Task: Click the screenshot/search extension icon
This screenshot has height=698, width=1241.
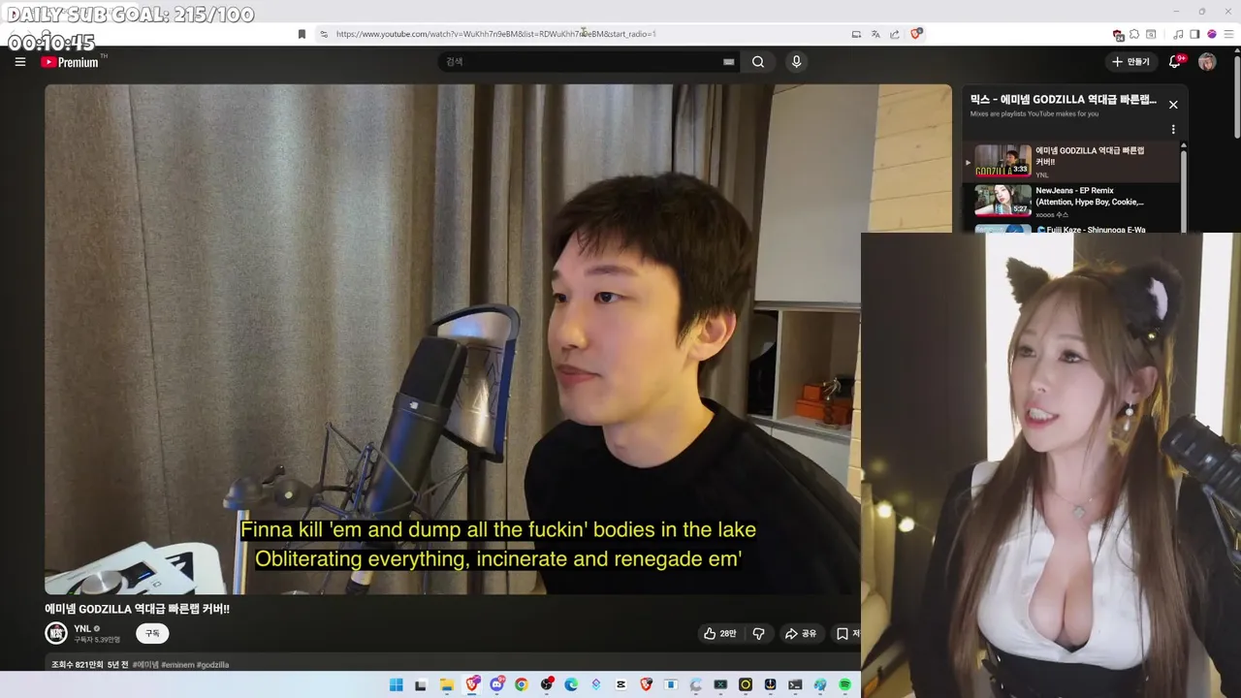Action: 1151,34
